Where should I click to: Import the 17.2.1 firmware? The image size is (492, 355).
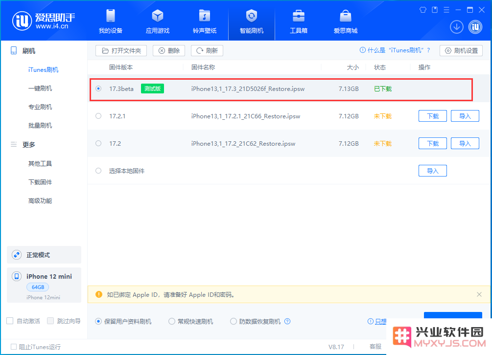pos(465,116)
